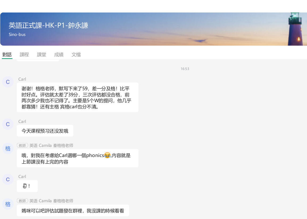The image size is (307, 219).
Task: Click the title 英語正式課-HK-P1-鈡永謙
Action: coord(48,26)
